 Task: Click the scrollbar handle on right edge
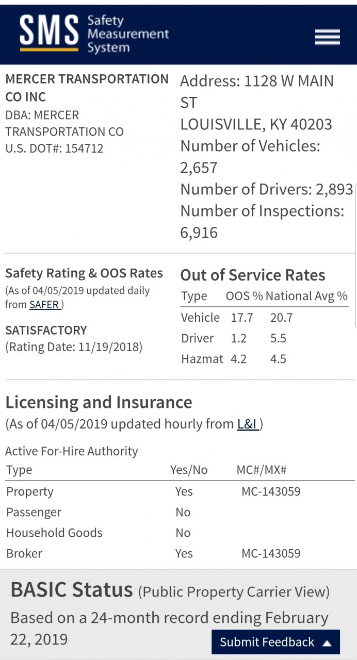(355, 256)
